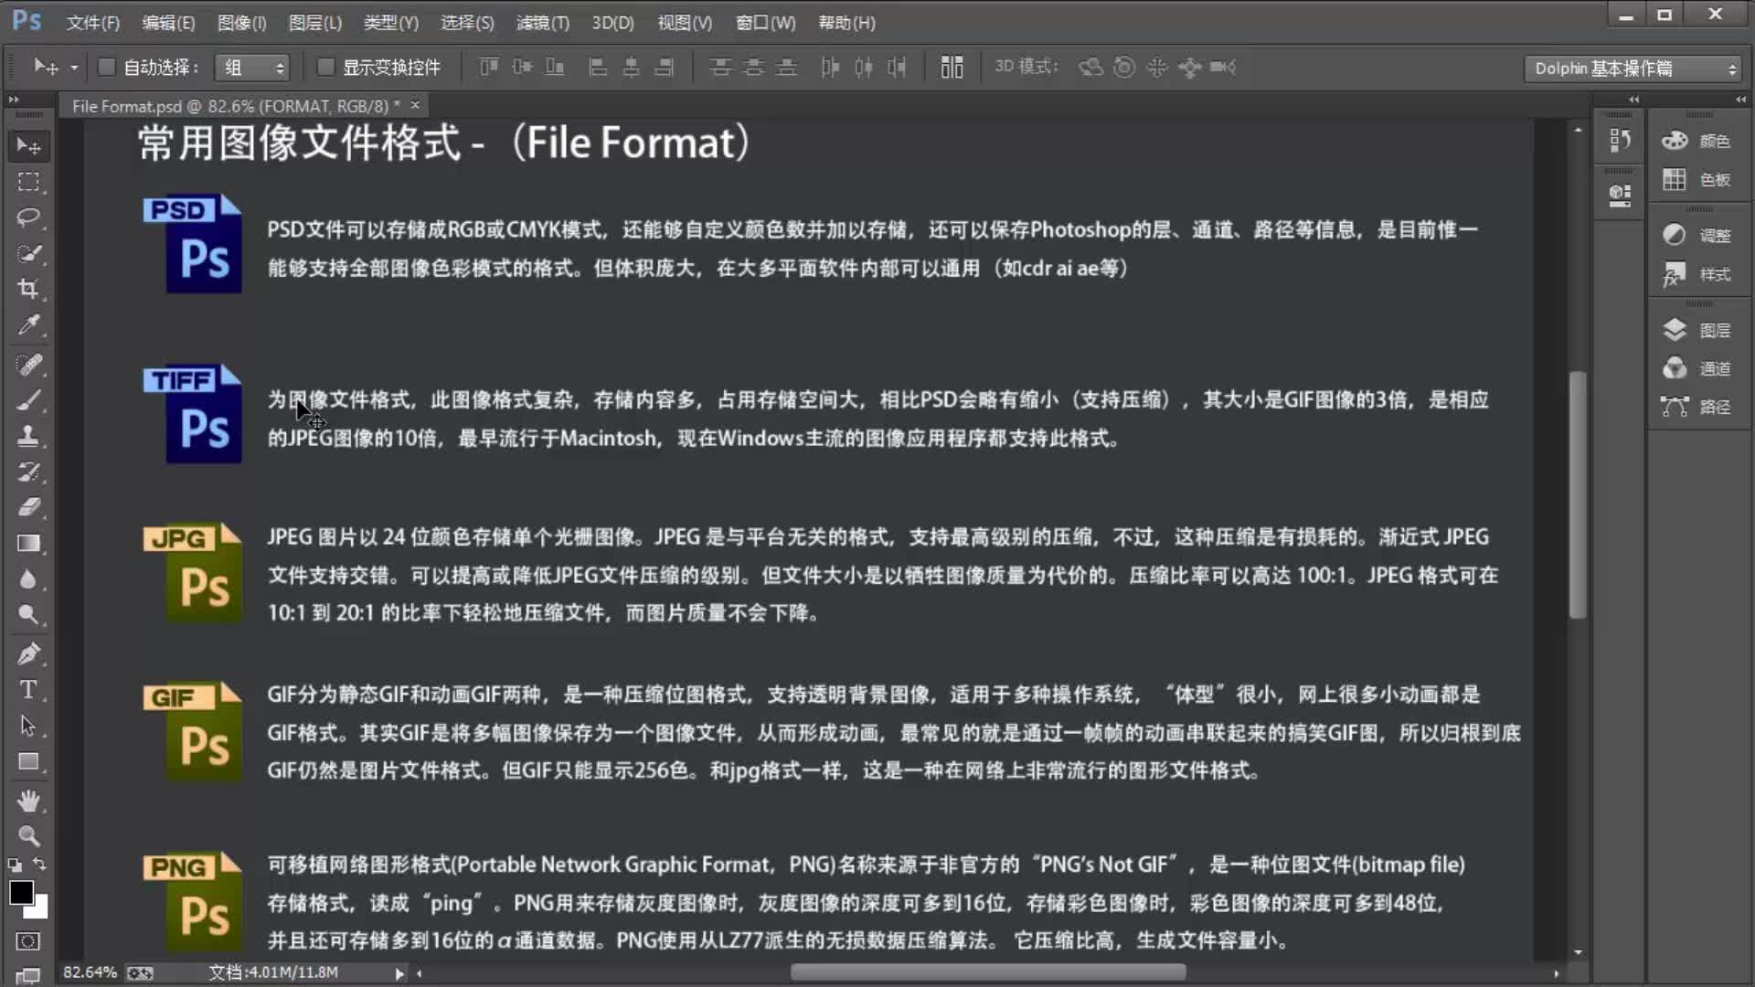This screenshot has width=1755, height=987.
Task: Click the horizontal scrollbar at bottom
Action: (987, 972)
